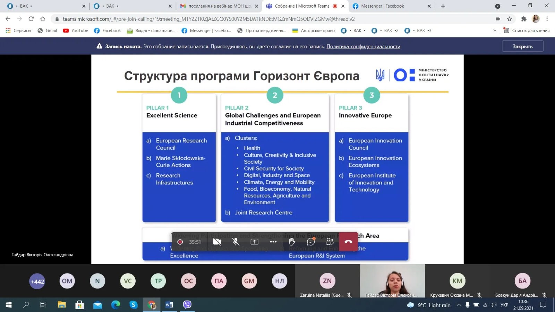Open camera permission icon in address bar
555x312 pixels.
click(x=498, y=19)
